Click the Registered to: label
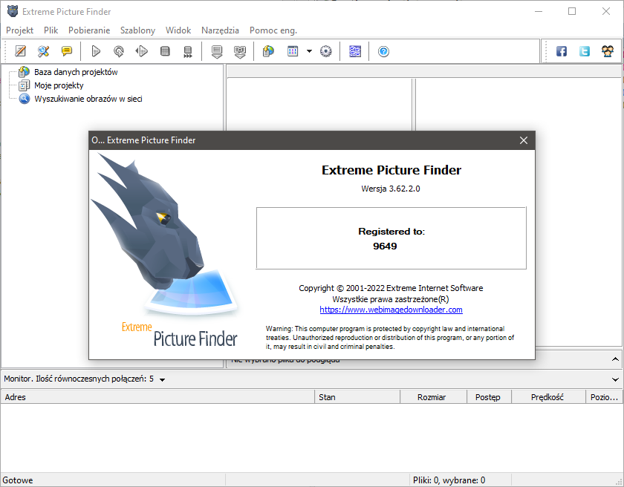The width and height of the screenshot is (624, 487). pos(391,232)
